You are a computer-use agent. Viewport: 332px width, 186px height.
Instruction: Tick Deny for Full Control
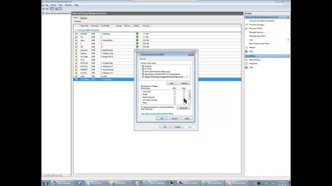coord(184,92)
